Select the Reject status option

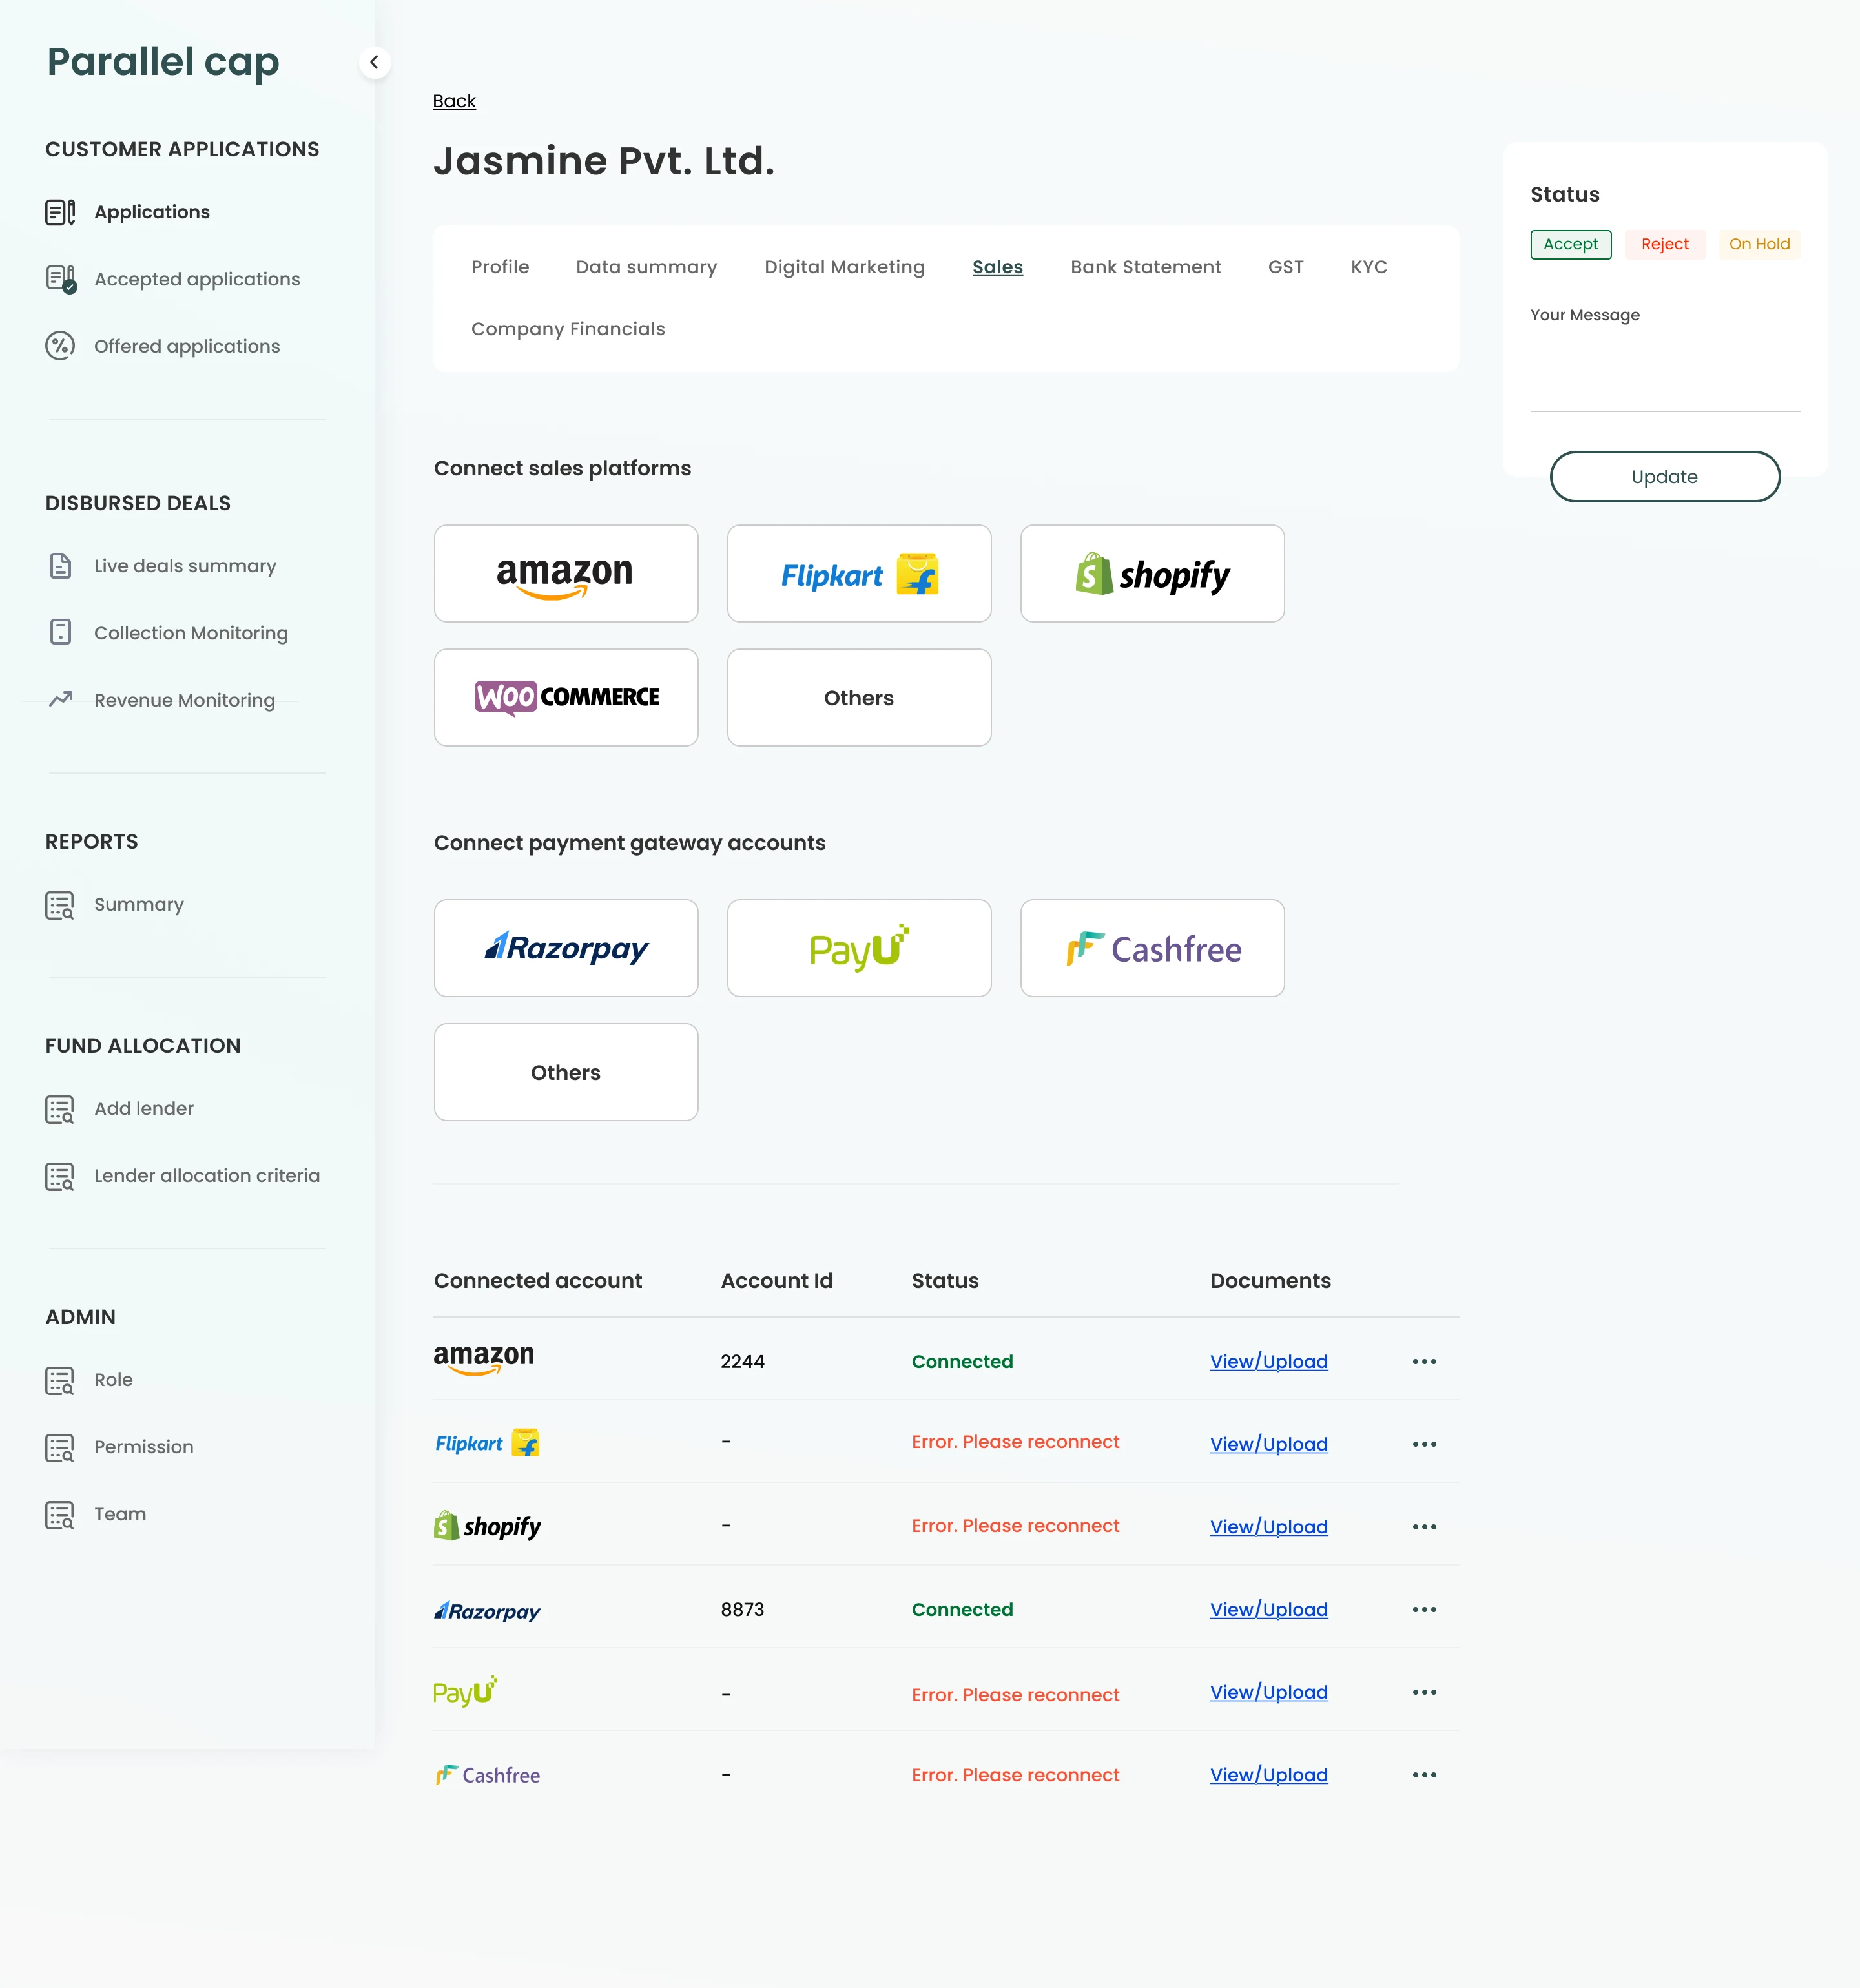(1665, 244)
